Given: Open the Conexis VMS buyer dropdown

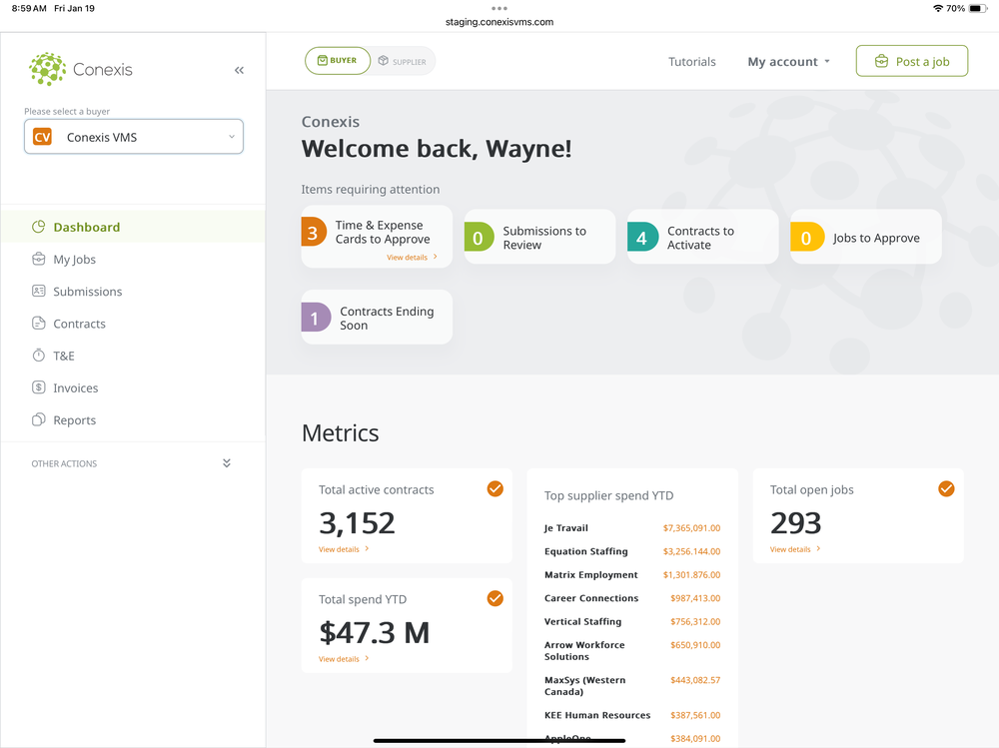Looking at the screenshot, I should point(134,137).
